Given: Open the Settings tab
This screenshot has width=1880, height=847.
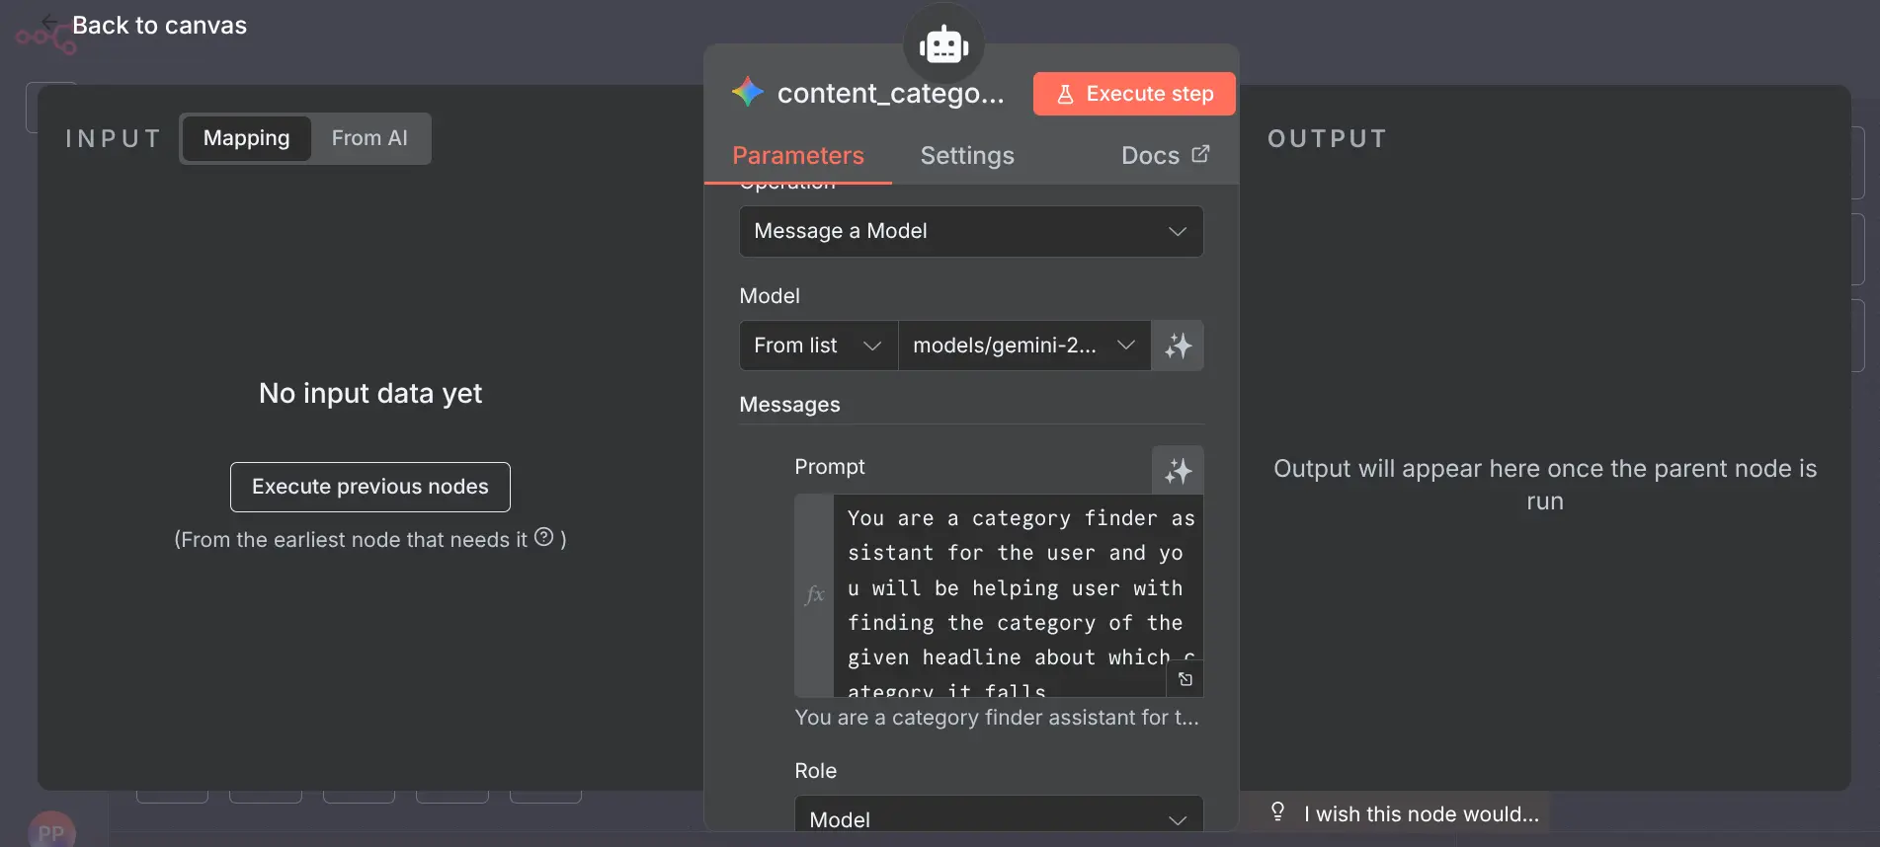Looking at the screenshot, I should click(x=966, y=156).
